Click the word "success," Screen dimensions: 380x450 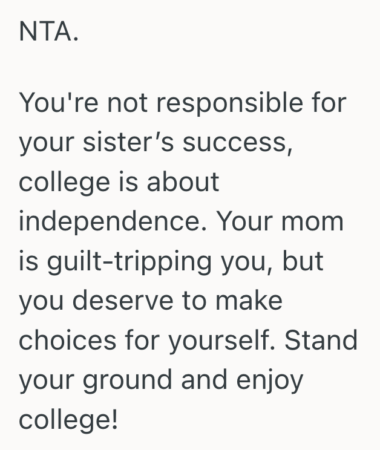pos(237,142)
